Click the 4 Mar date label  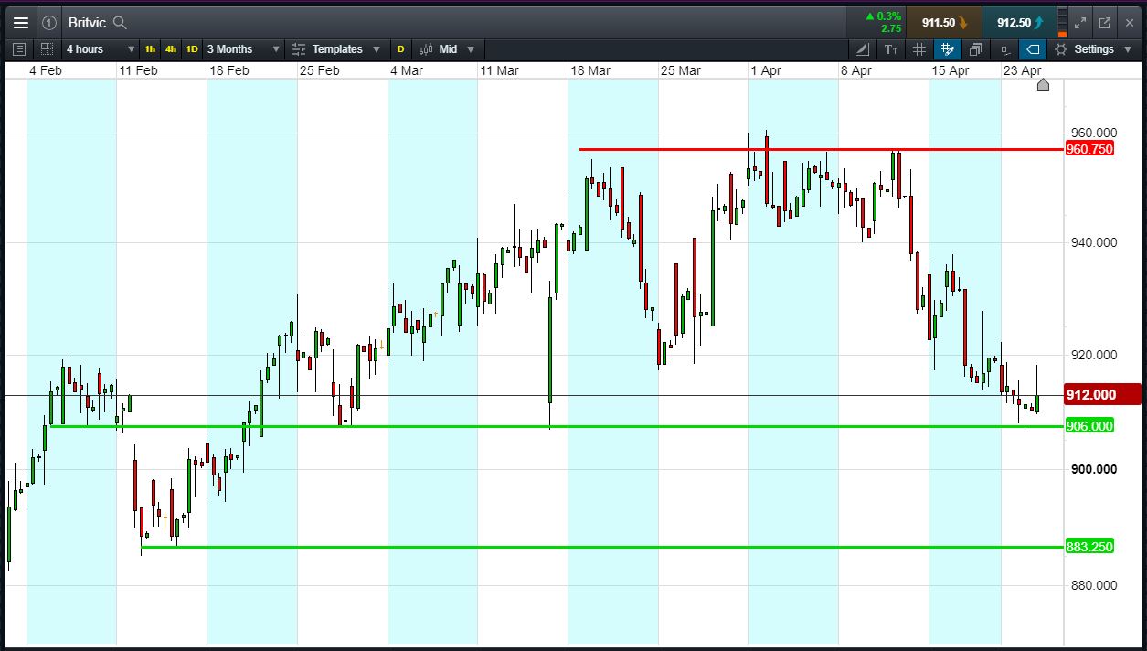pos(407,70)
